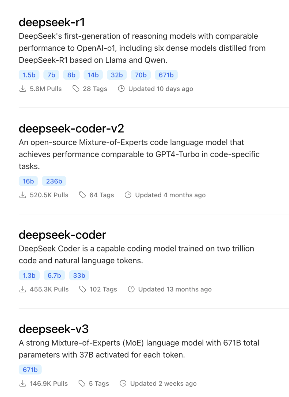The image size is (289, 397).
Task: Click the clock icon by Updated 13 months ago
Action: tap(131, 289)
